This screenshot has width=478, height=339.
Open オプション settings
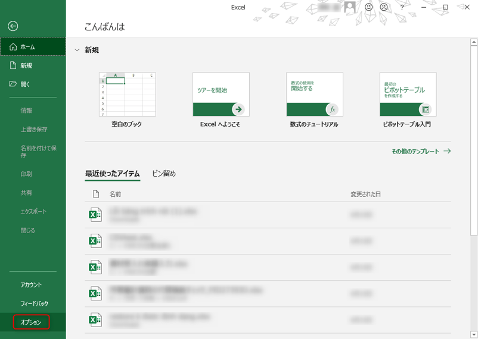[x=33, y=322]
